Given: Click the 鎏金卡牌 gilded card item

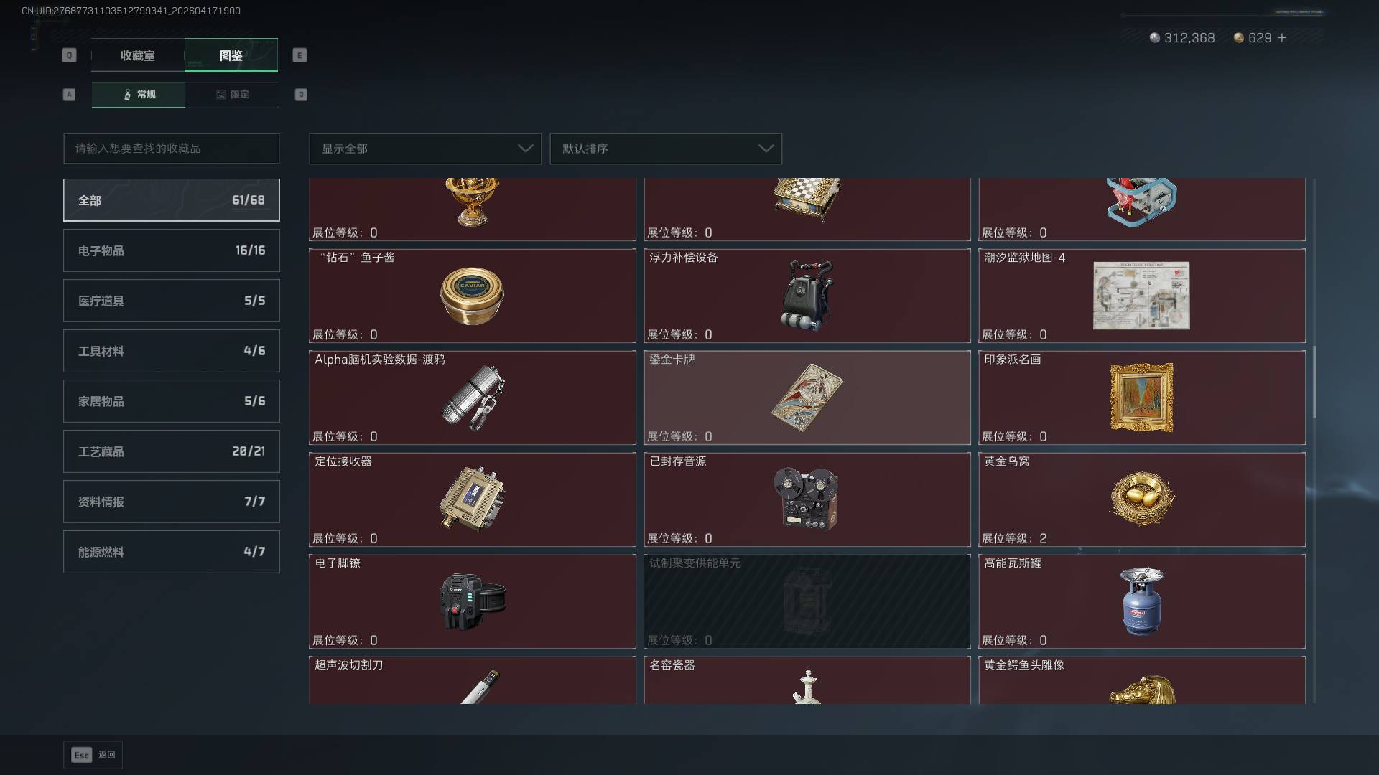Looking at the screenshot, I should pos(807,398).
